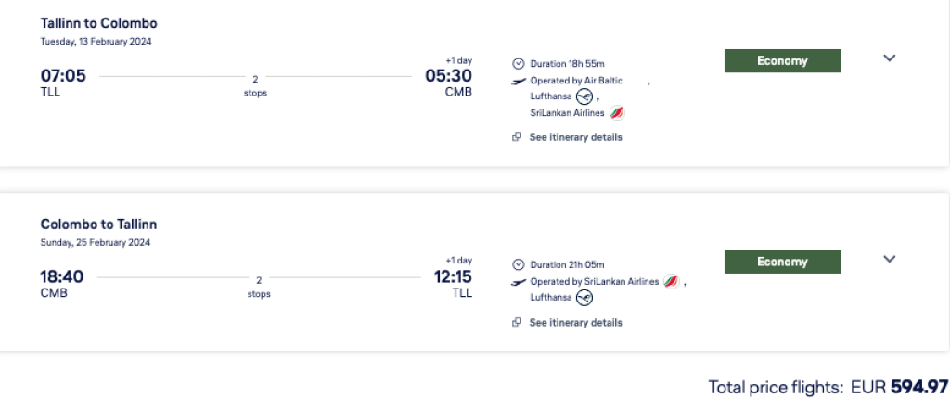Click the itinerary details icon for the return flight
The image size is (950, 411).
[517, 323]
